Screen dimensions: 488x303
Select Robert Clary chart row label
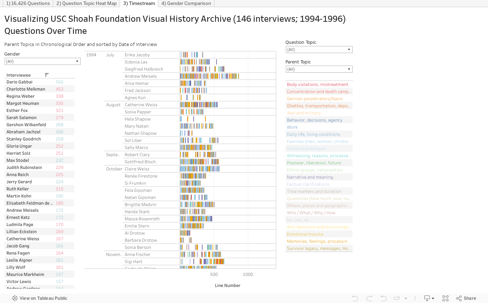pyautogui.click(x=137, y=155)
